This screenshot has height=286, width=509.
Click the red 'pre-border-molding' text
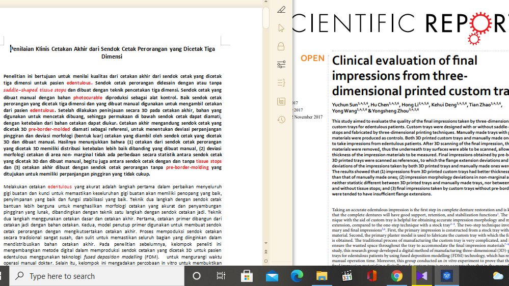187,167
